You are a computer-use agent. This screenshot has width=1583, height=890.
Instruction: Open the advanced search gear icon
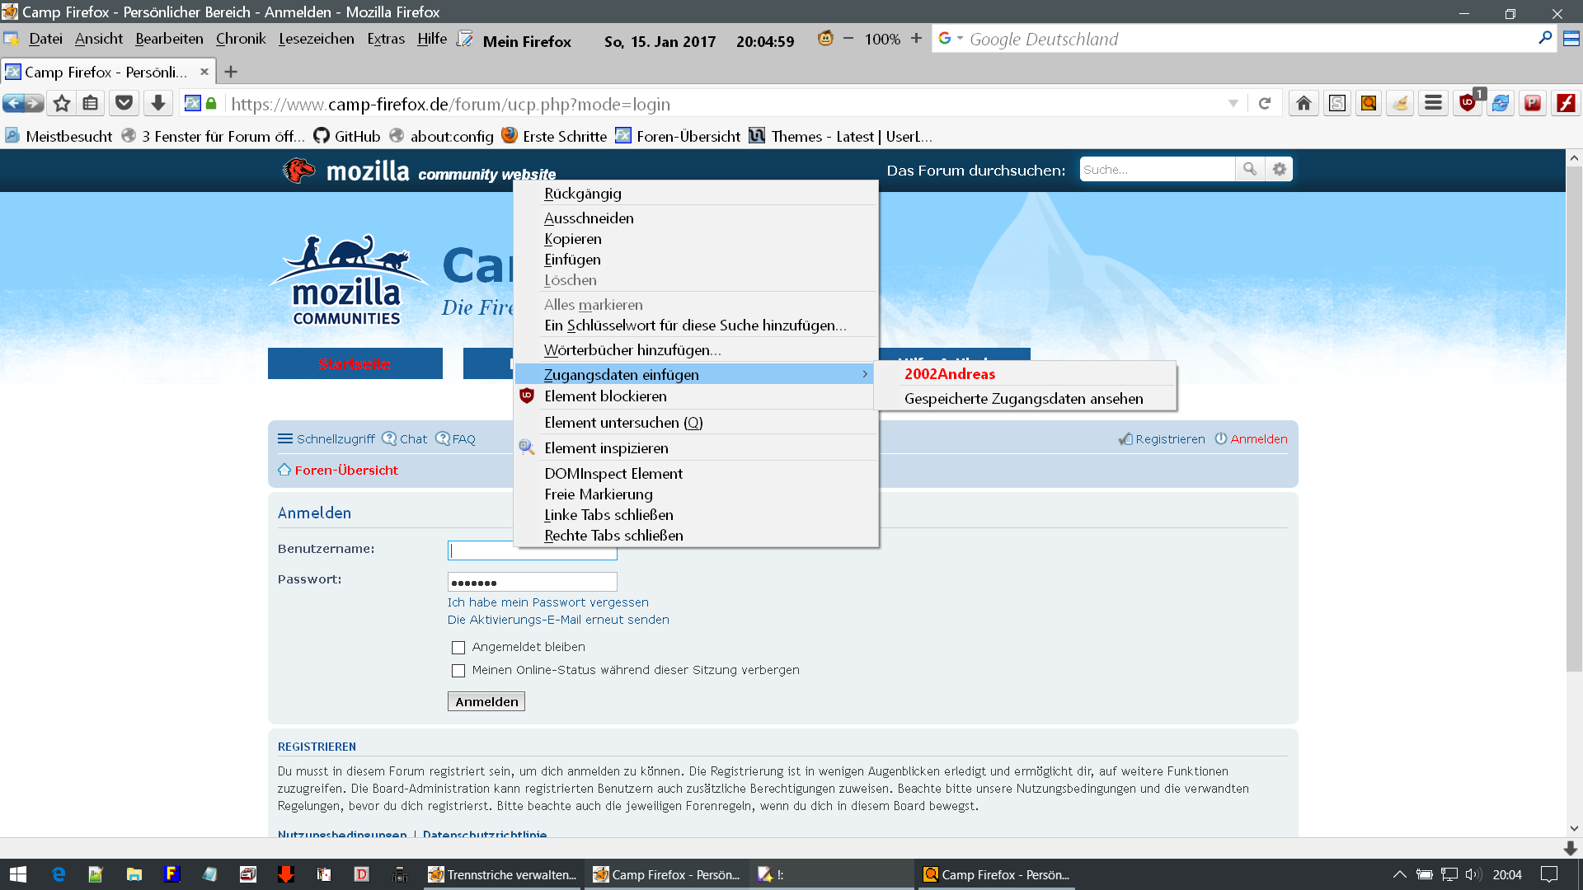[x=1279, y=169]
